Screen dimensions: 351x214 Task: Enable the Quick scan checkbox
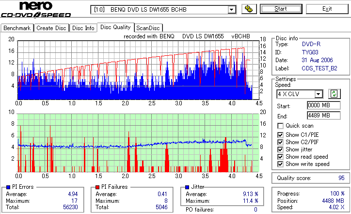280,126
